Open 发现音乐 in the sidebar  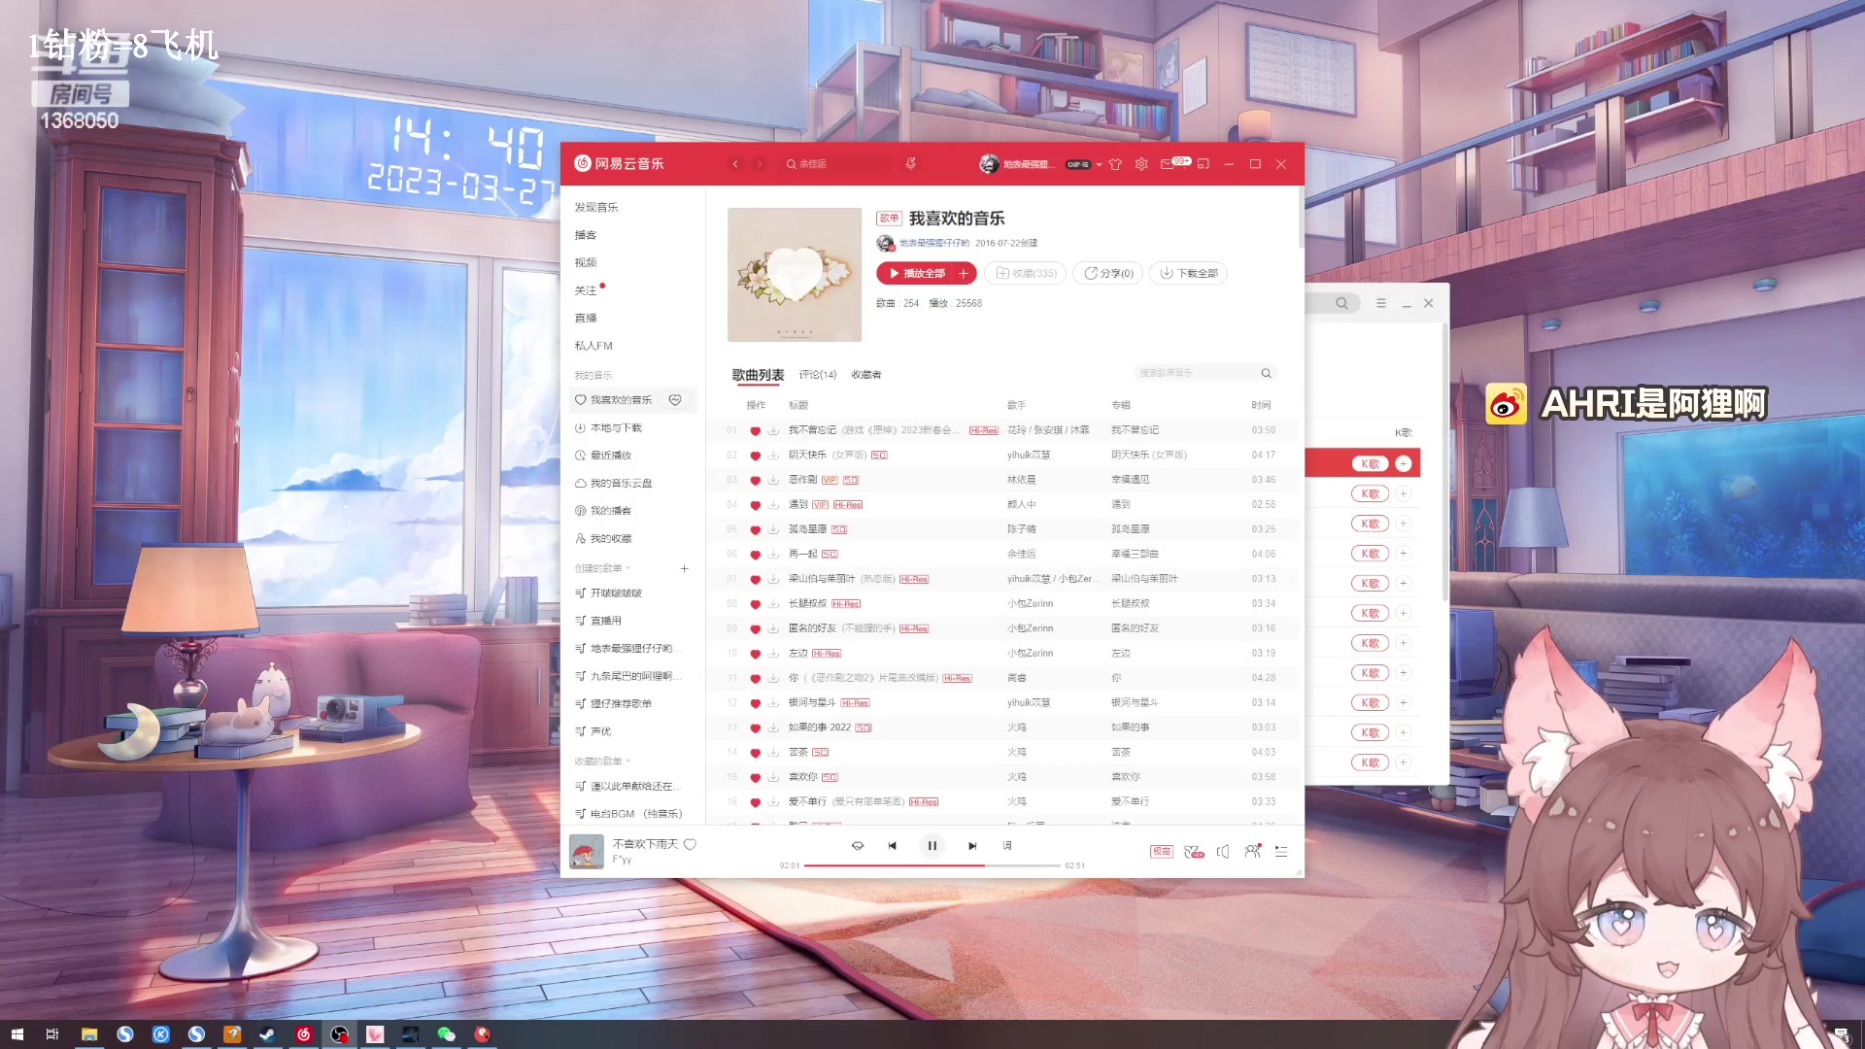pos(595,207)
